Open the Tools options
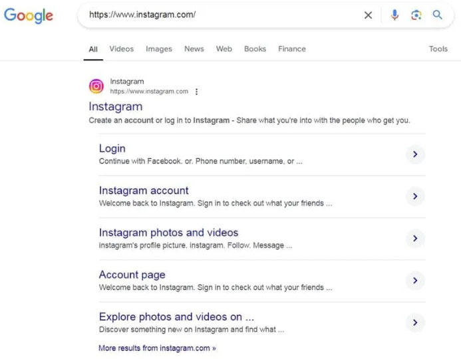This screenshot has width=461, height=359. [438, 49]
